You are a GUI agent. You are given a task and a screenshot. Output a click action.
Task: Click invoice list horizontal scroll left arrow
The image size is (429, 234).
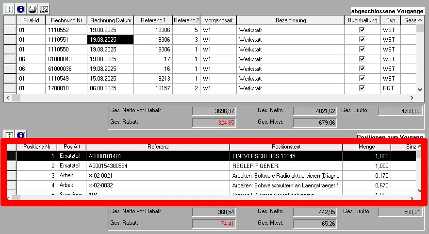point(8,98)
